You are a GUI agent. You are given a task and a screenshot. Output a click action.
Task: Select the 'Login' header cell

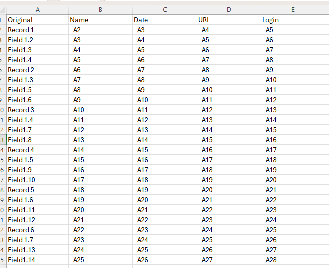[293, 20]
